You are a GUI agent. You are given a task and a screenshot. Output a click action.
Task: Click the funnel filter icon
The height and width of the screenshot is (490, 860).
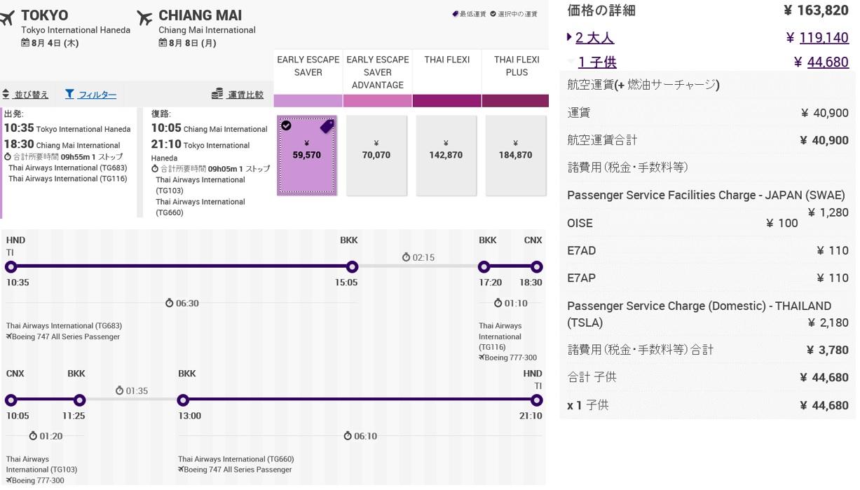click(69, 94)
